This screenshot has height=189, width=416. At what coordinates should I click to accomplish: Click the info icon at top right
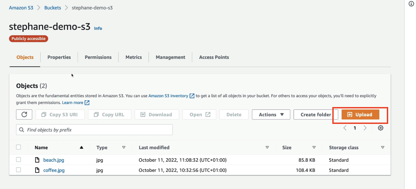pyautogui.click(x=412, y=4)
